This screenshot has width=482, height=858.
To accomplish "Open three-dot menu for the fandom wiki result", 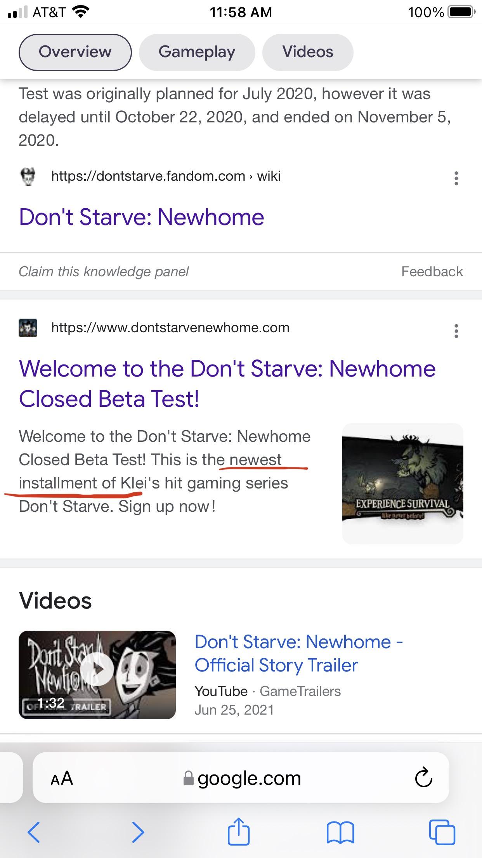I will (x=456, y=178).
